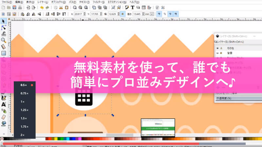Click the Print icon
Screen dimensions: 262x147
pyautogui.click(x=20, y=8)
